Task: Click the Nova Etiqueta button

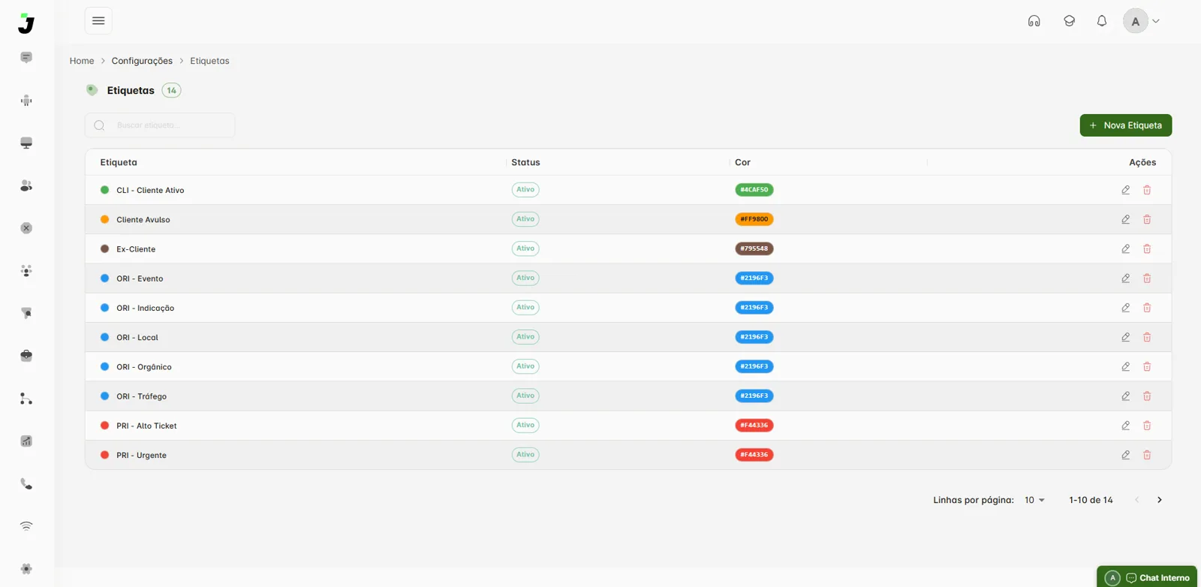Action: pyautogui.click(x=1126, y=125)
